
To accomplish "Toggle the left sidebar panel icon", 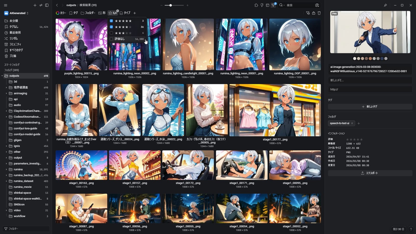I will (47, 5).
